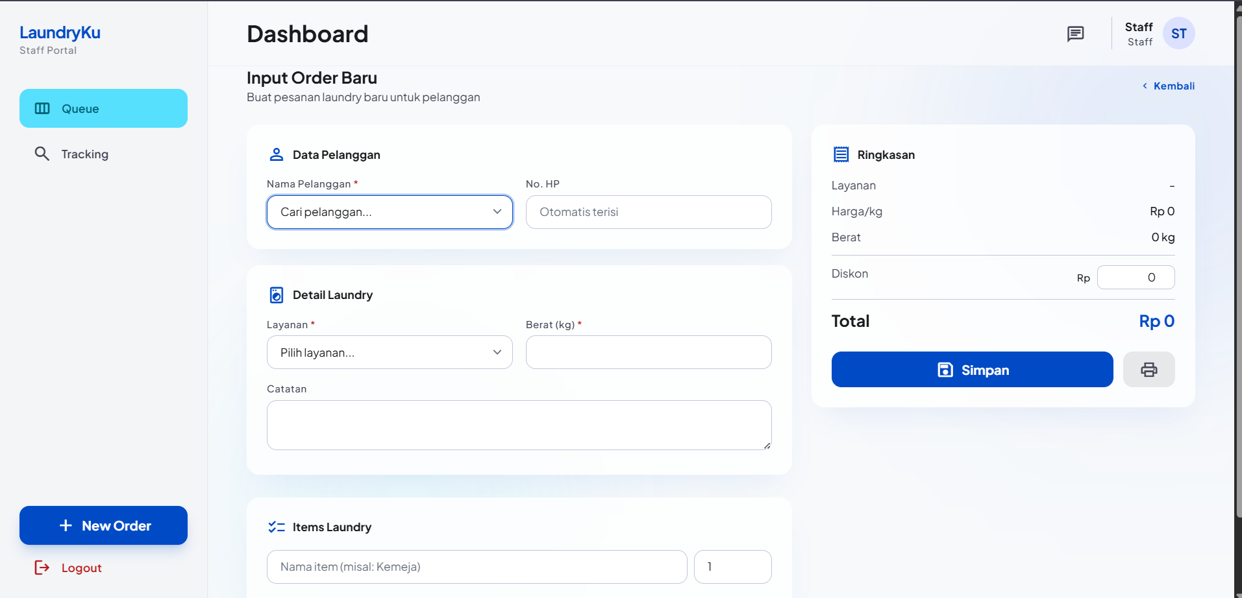The image size is (1242, 598).
Task: Click the printer icon button
Action: [1149, 370]
